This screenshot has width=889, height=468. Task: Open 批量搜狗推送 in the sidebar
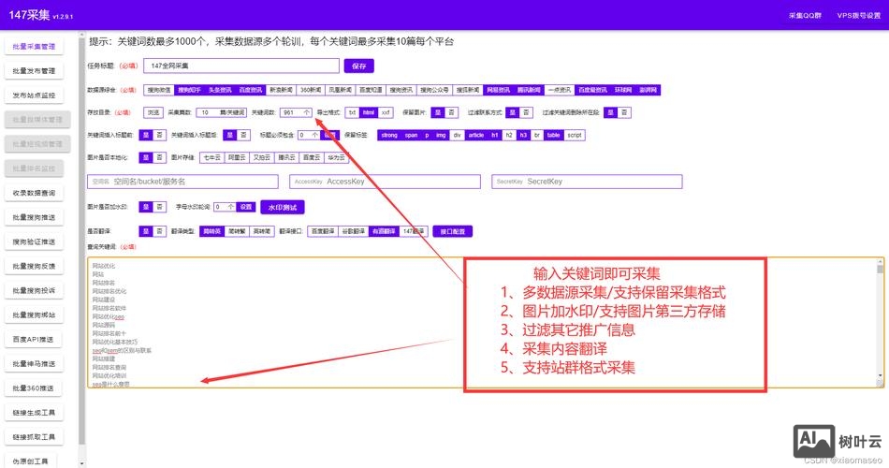(34, 217)
